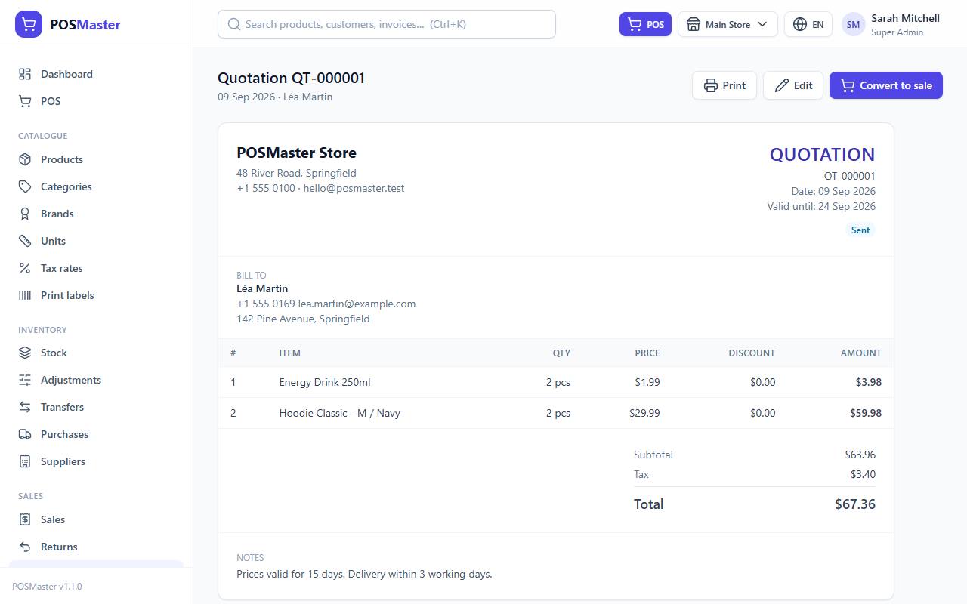
Task: Click the $59.98 amount cell
Action: click(866, 413)
